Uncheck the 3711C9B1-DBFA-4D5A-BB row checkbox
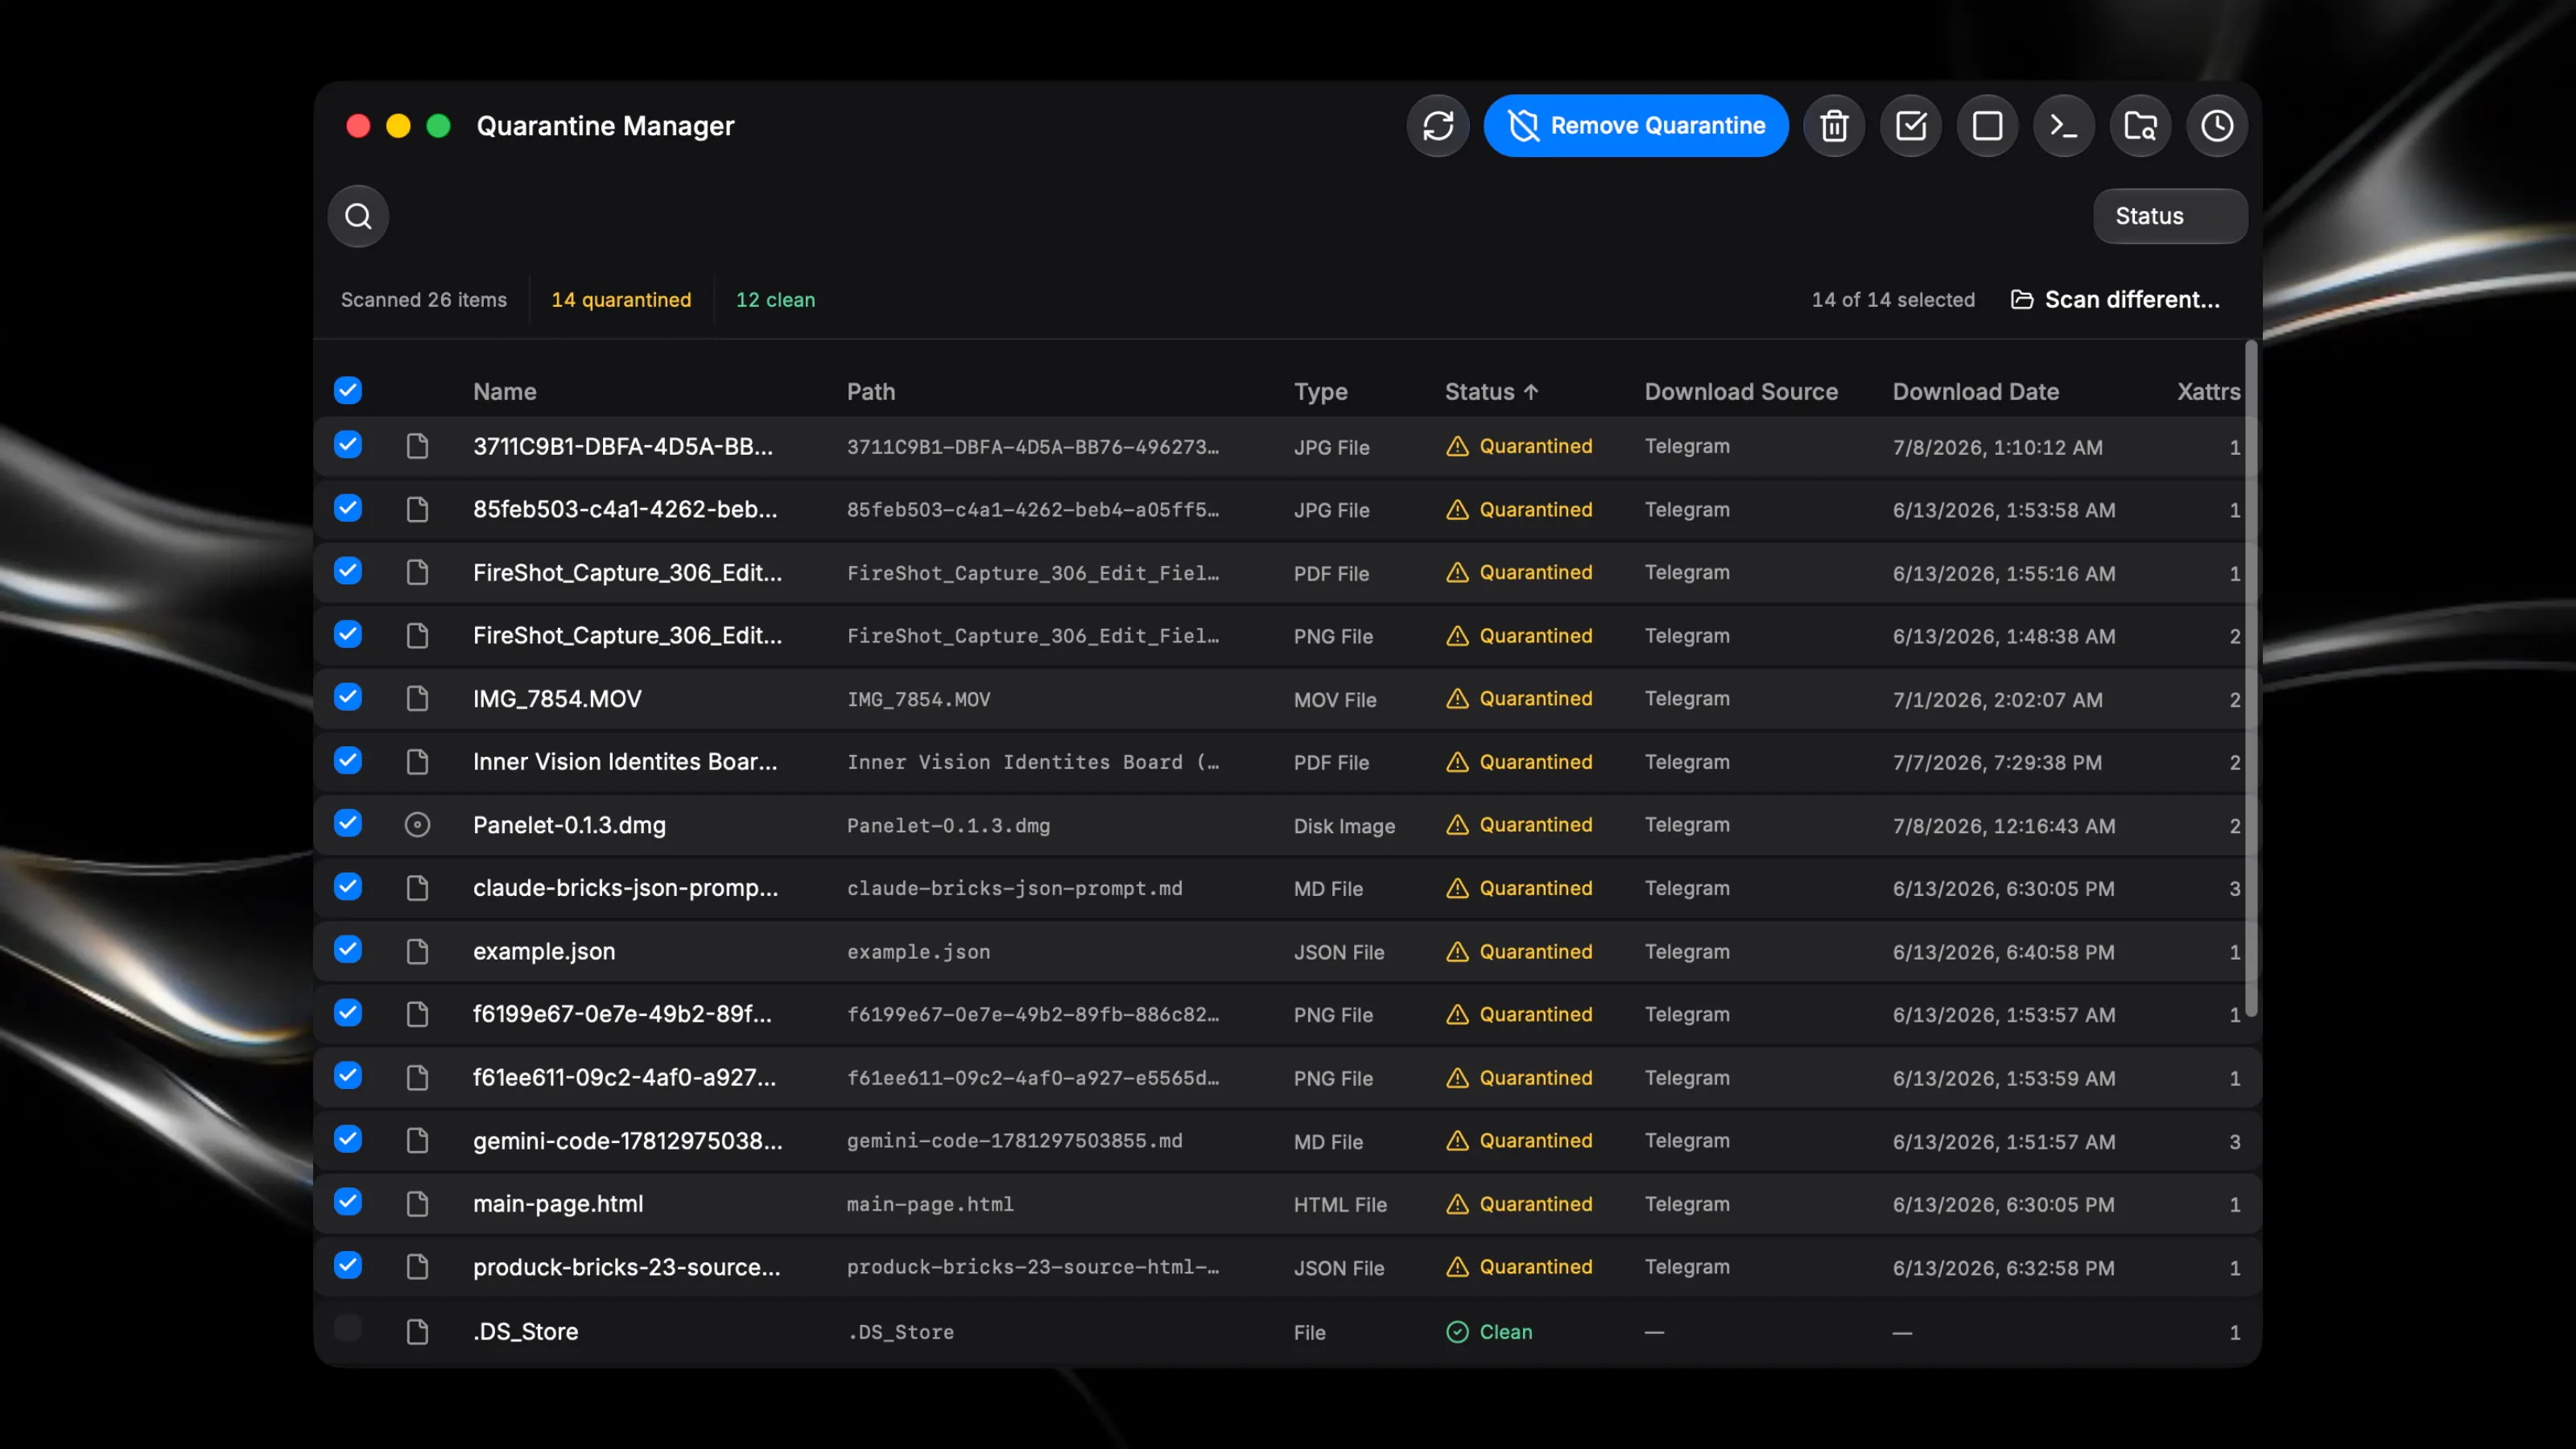2576x1449 pixels. click(x=348, y=444)
